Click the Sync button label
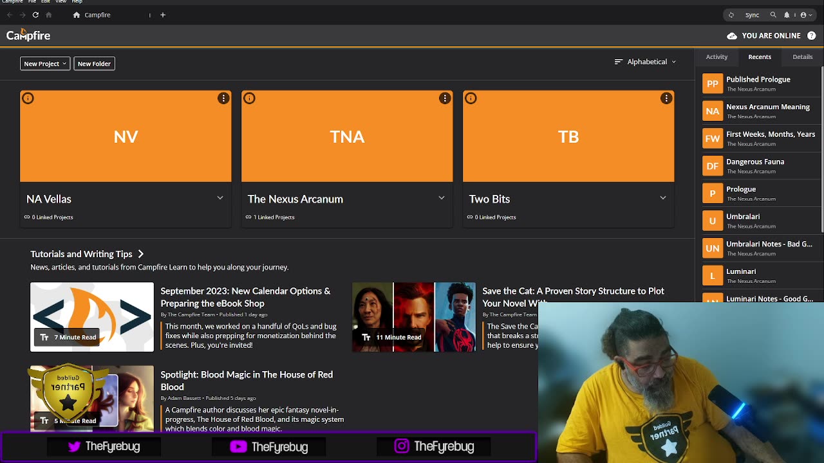This screenshot has height=463, width=824. point(752,15)
